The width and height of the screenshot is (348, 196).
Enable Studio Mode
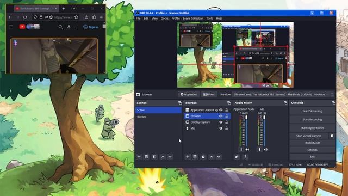point(312,143)
